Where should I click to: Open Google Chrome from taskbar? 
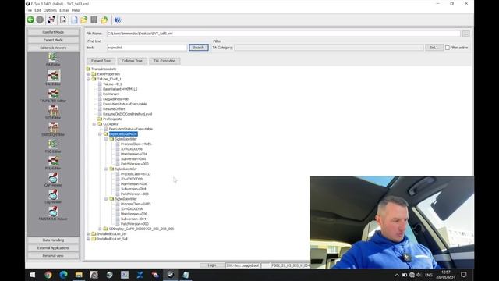click(x=48, y=275)
